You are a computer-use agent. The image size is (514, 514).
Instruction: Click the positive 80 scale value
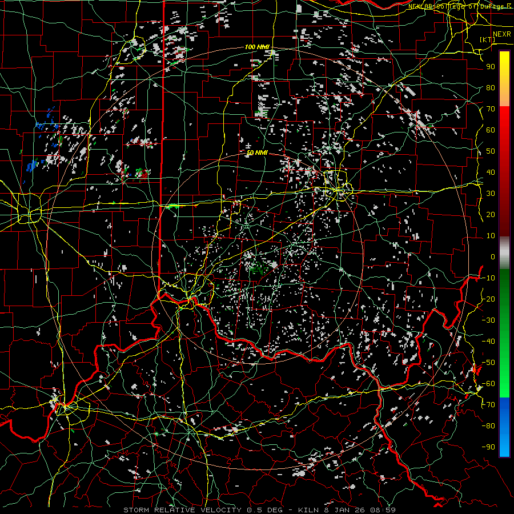click(x=491, y=87)
